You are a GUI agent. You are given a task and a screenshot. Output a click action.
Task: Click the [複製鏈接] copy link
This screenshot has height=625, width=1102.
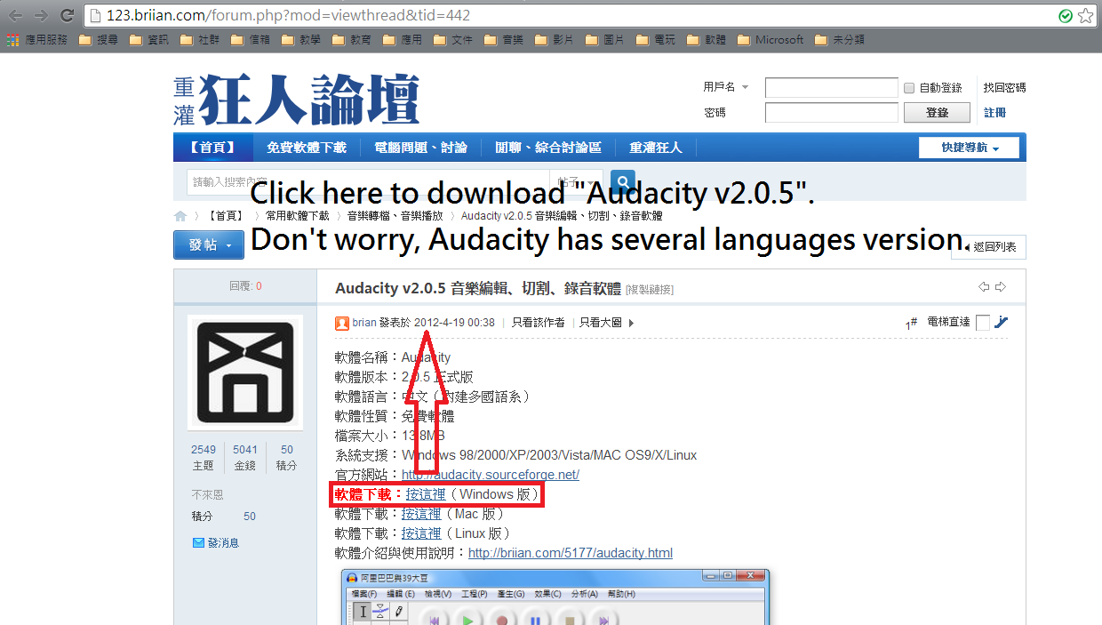pyautogui.click(x=650, y=289)
